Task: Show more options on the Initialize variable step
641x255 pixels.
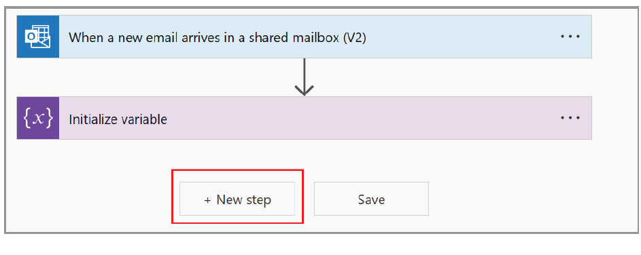Action: pos(570,118)
